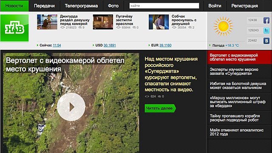Open the USD rate 30.1891 link
The height and width of the screenshot is (153, 272).
(x=110, y=45)
